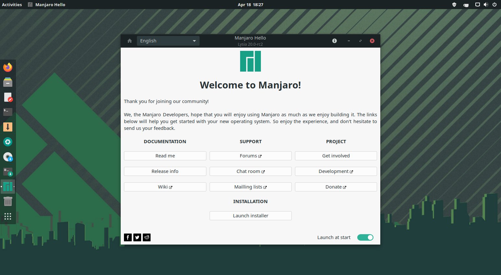The height and width of the screenshot is (275, 501).
Task: Click the home icon in Manjaro Hello
Action: pyautogui.click(x=129, y=41)
